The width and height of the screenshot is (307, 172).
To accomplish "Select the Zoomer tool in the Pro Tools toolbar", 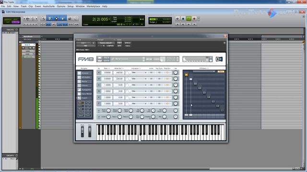I will [x=43, y=19].
